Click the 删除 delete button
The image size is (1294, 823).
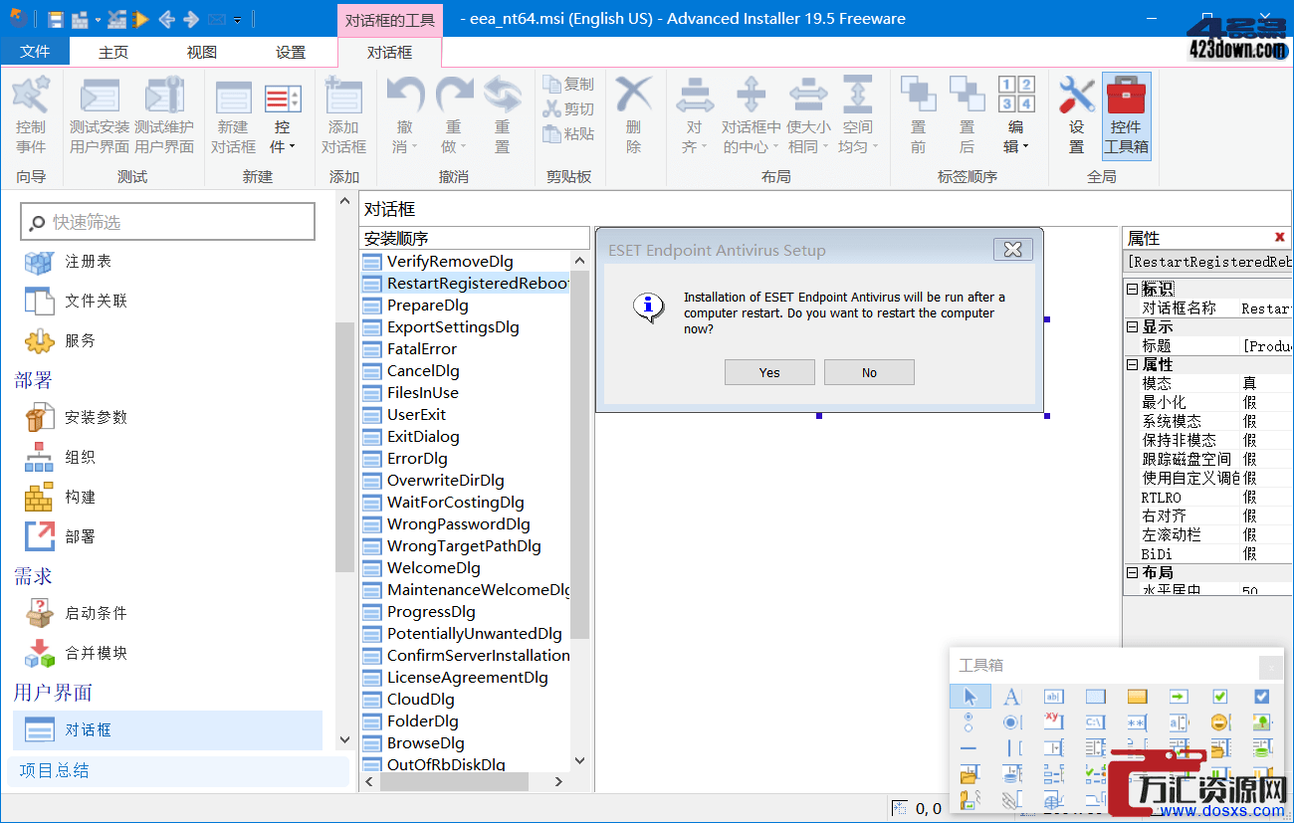[633, 115]
